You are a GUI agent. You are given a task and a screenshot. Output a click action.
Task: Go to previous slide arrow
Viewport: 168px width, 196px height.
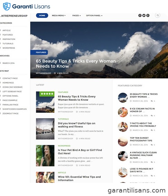(148, 72)
